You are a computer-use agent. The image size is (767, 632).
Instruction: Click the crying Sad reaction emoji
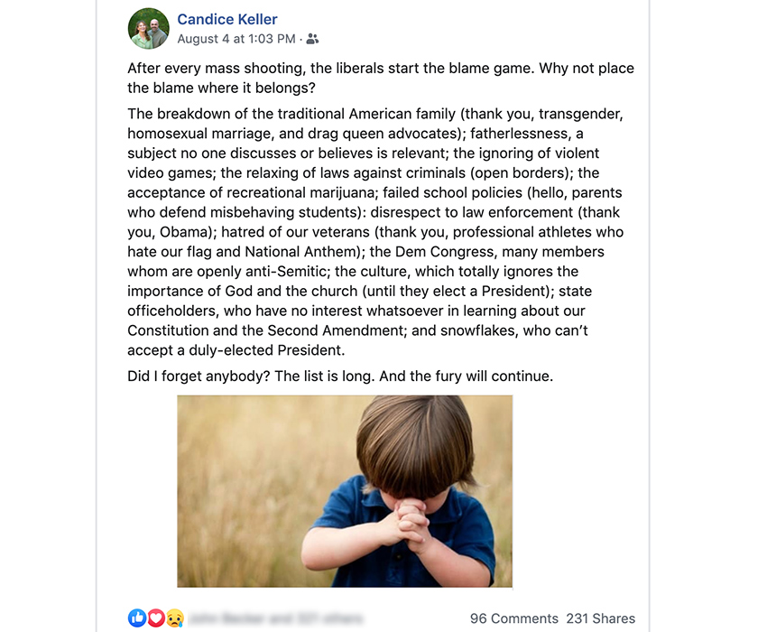tap(173, 618)
